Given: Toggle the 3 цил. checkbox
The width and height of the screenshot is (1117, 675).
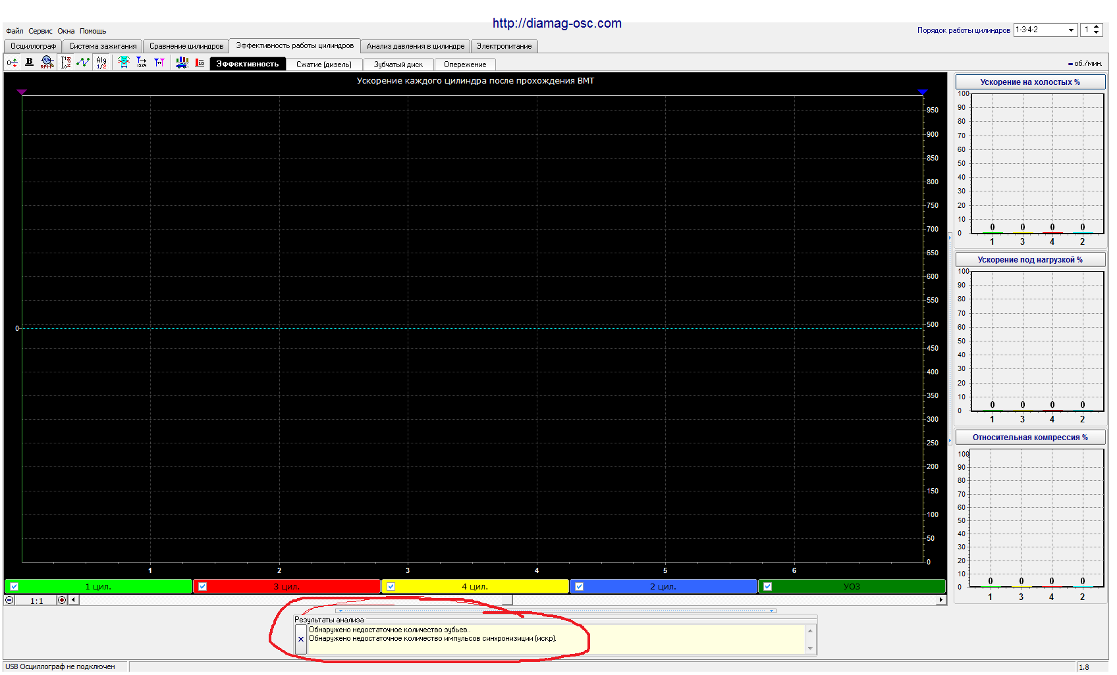Looking at the screenshot, I should (x=203, y=586).
